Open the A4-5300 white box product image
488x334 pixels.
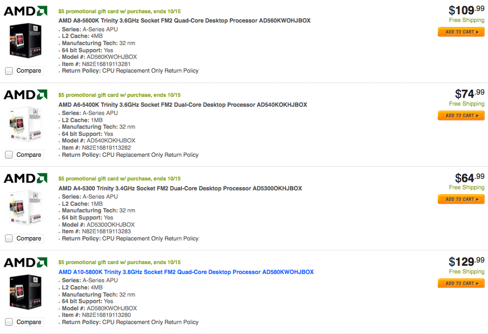(25, 209)
